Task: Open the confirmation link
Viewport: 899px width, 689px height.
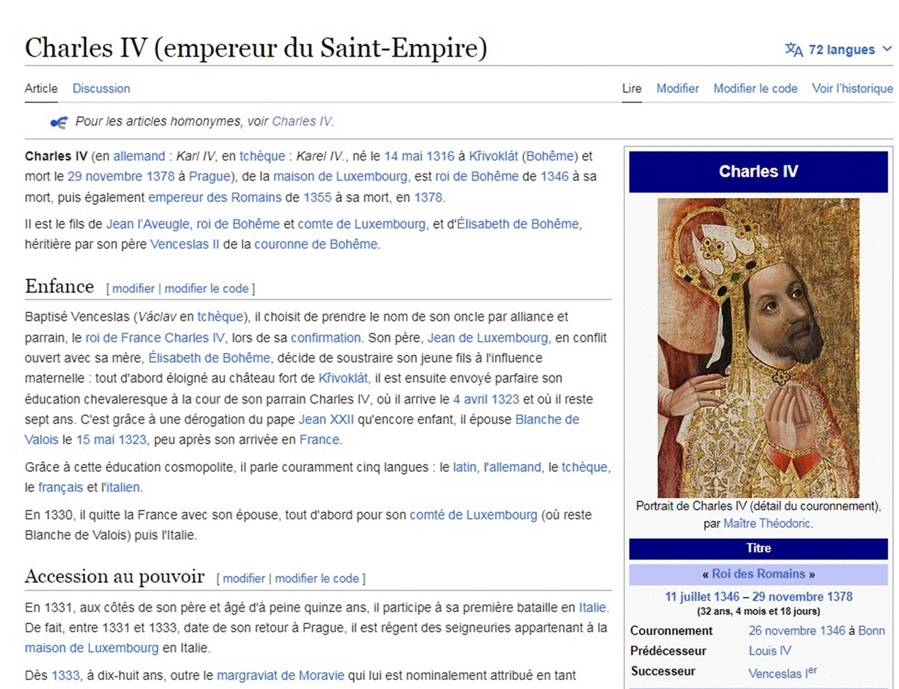Action: click(326, 338)
